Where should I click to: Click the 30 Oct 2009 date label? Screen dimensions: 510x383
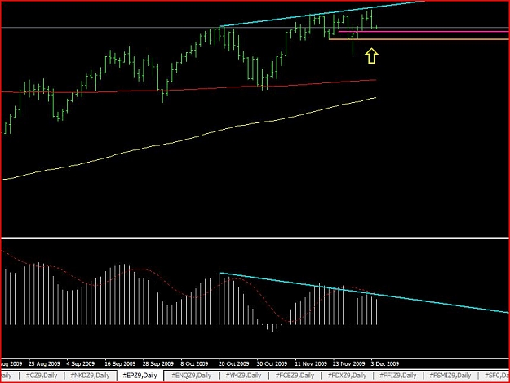tap(272, 363)
